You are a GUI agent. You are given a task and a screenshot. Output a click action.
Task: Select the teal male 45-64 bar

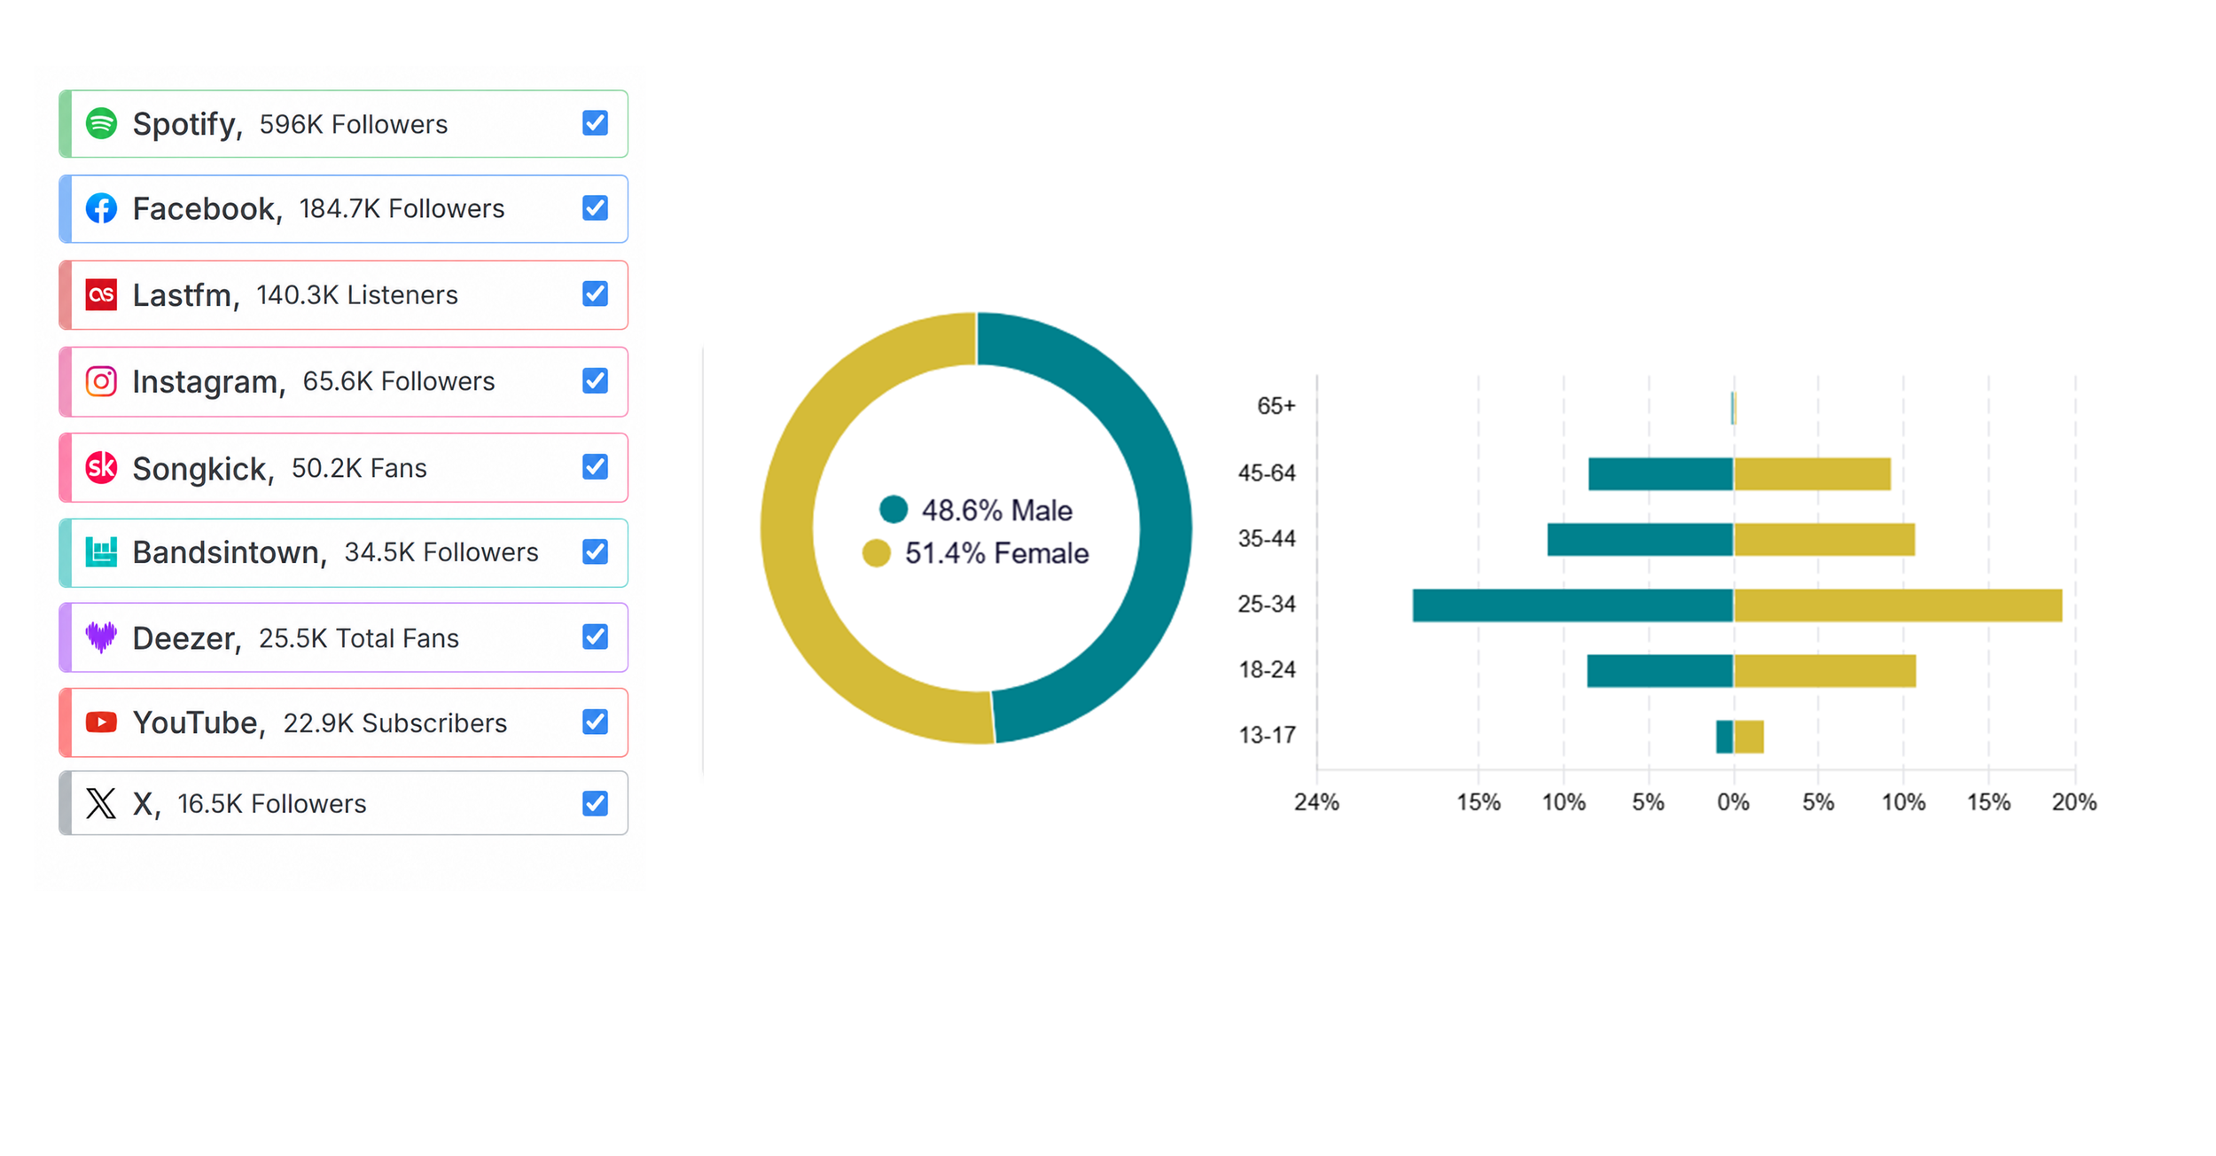coord(1660,474)
